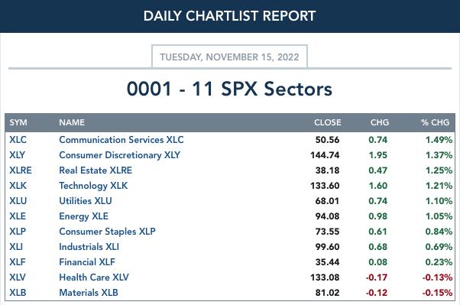Open Materials XLB name link

[x=89, y=292]
